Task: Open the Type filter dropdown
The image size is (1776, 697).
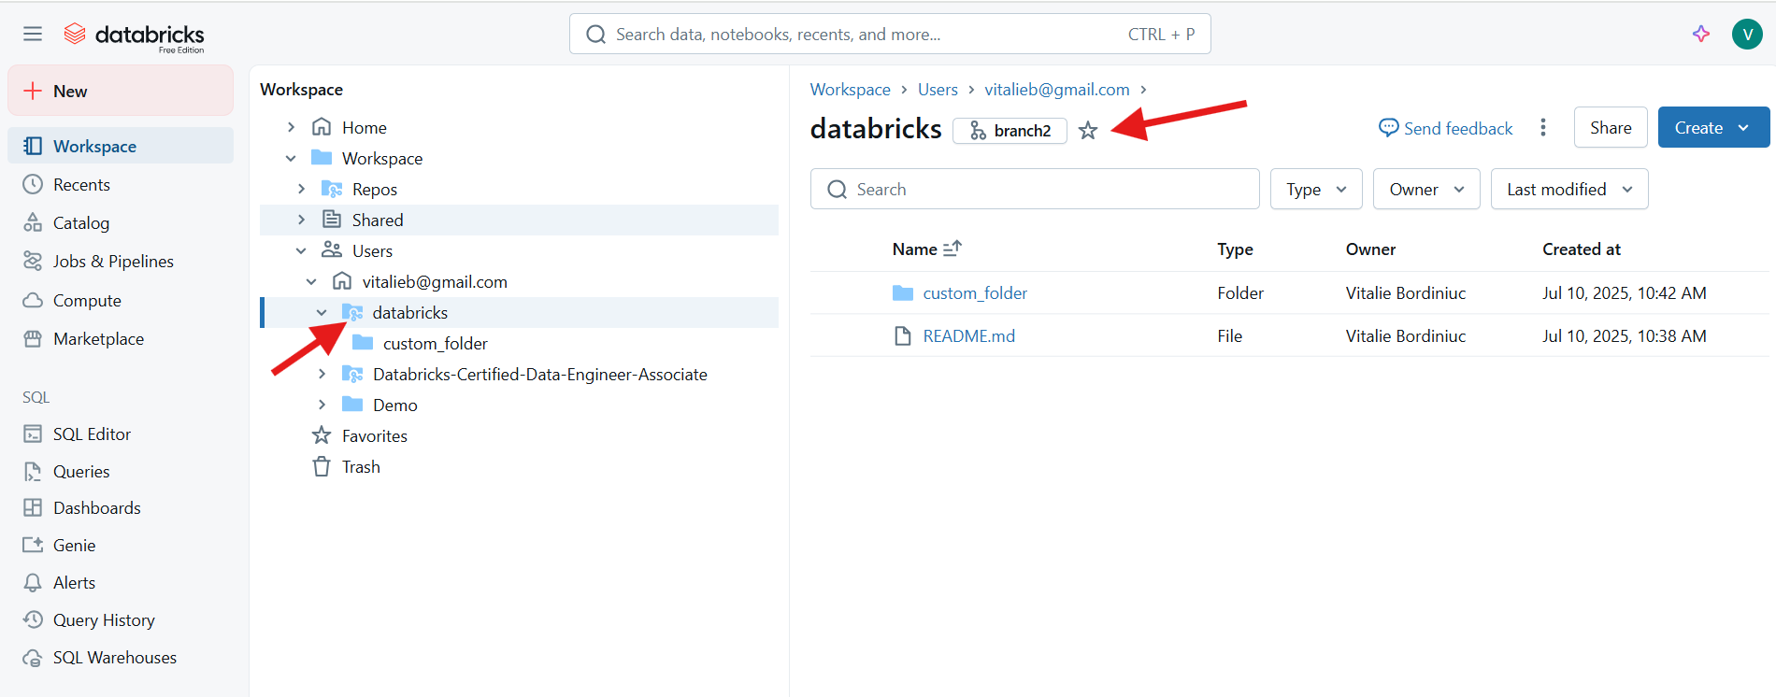Action: 1316,189
